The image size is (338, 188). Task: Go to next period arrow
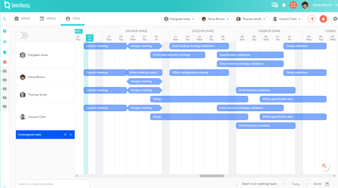(307, 184)
